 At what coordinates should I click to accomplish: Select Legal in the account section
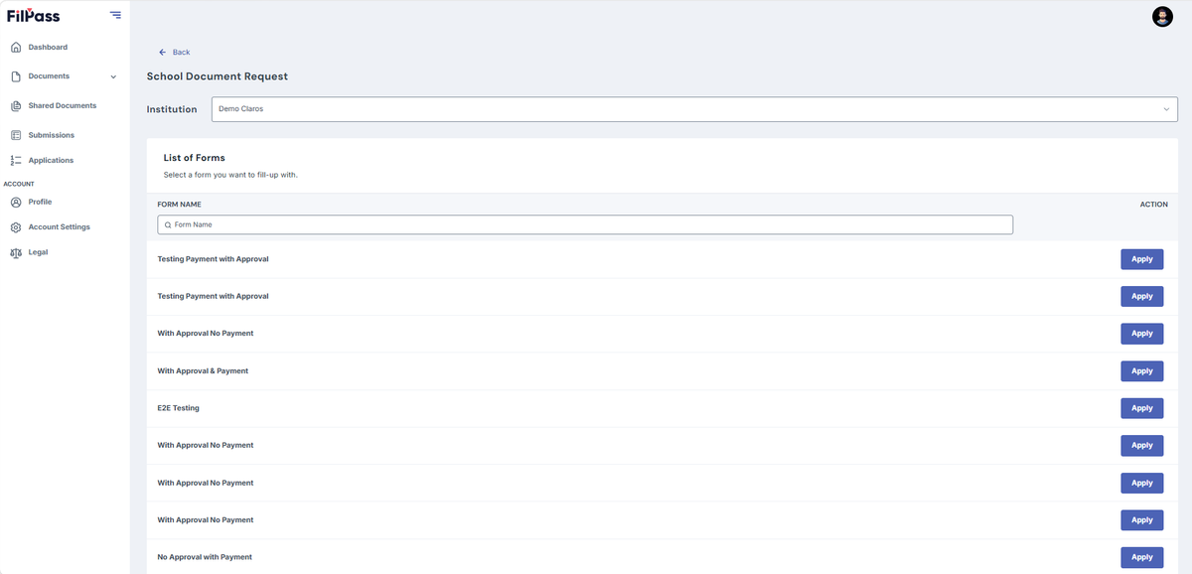click(x=38, y=252)
